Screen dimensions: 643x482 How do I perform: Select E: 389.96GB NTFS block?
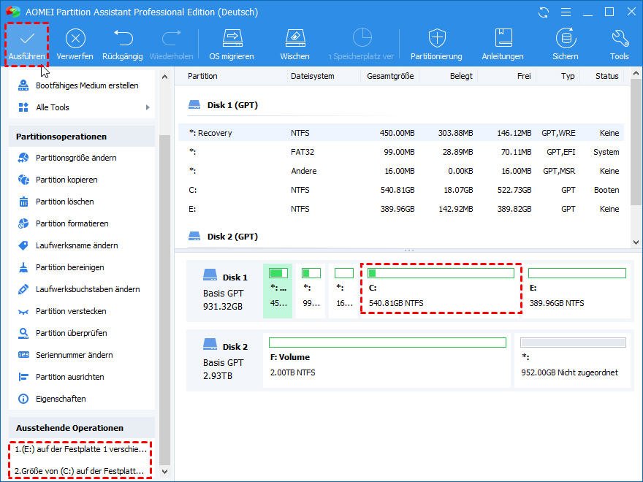coord(577,291)
